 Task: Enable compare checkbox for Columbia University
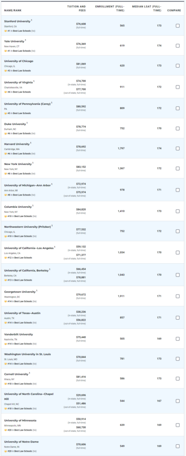pos(178,211)
